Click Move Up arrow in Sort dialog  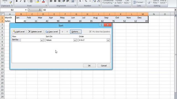(62, 32)
